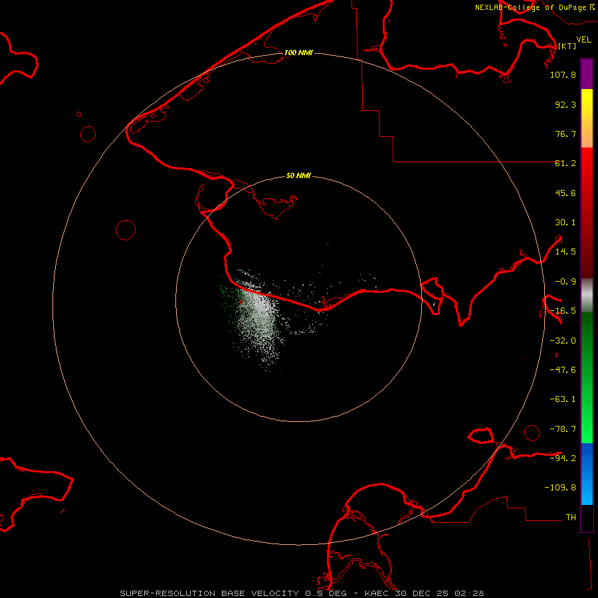Click the blue segment of the color bar
Screen dimensions: 598x598
tap(587, 474)
